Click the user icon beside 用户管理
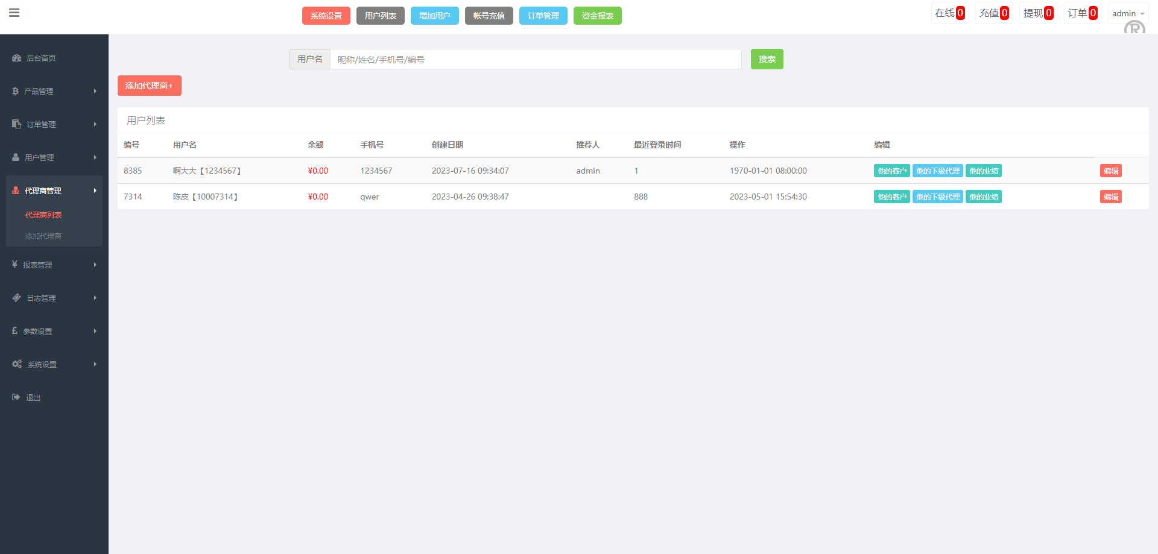This screenshot has height=554, width=1158. coord(16,157)
